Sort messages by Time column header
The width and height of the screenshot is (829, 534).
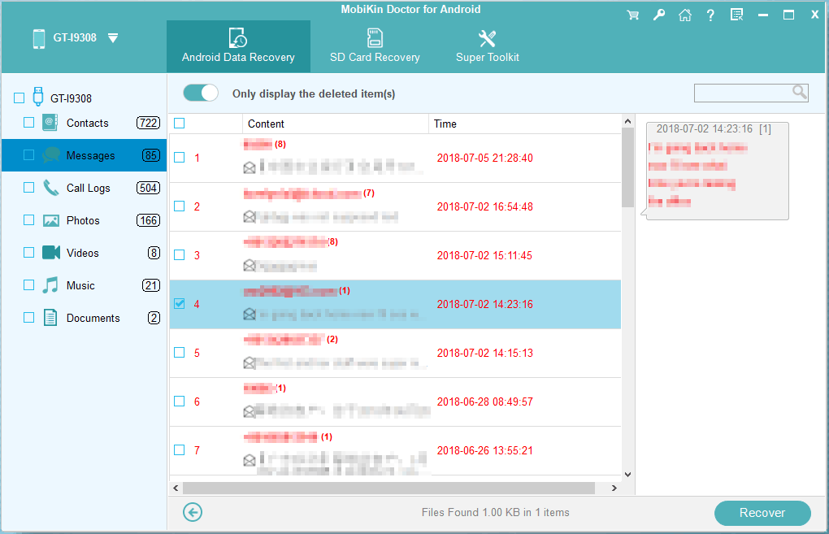445,124
